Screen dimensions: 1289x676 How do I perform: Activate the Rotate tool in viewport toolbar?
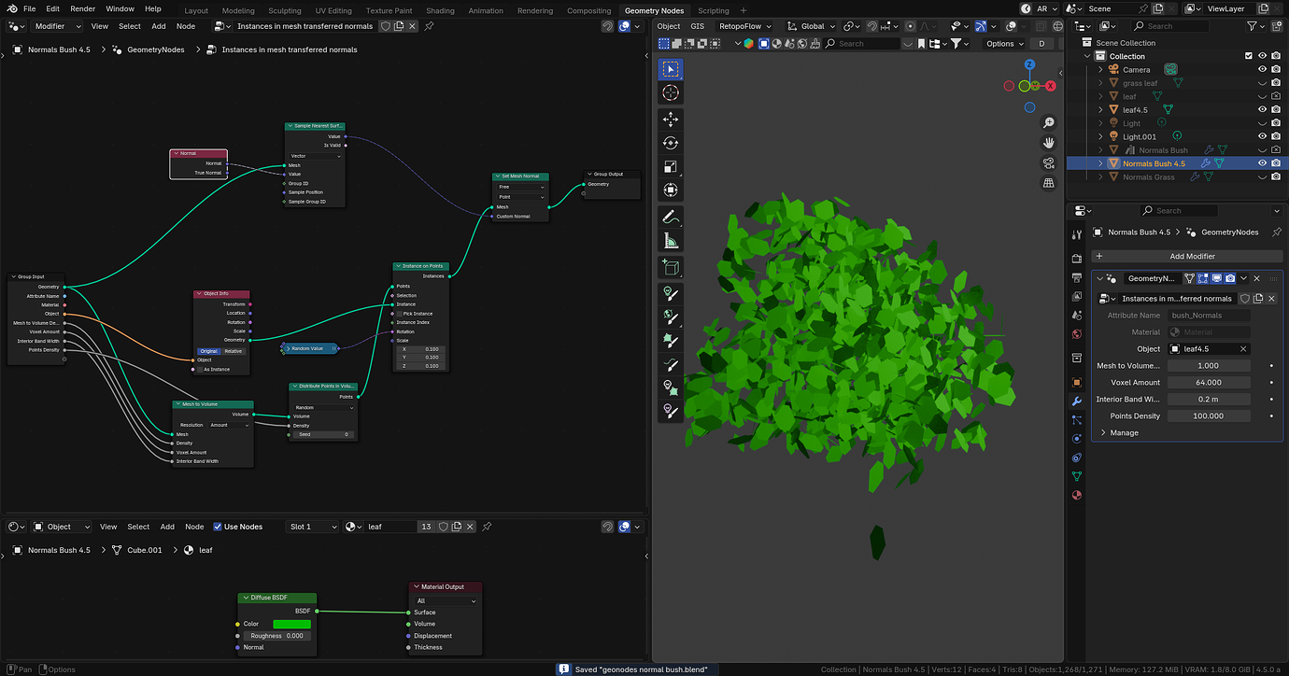670,143
